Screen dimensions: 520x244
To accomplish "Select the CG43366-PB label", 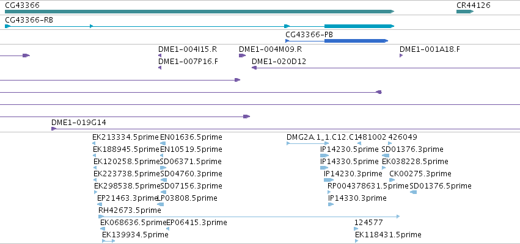I will pos(309,34).
